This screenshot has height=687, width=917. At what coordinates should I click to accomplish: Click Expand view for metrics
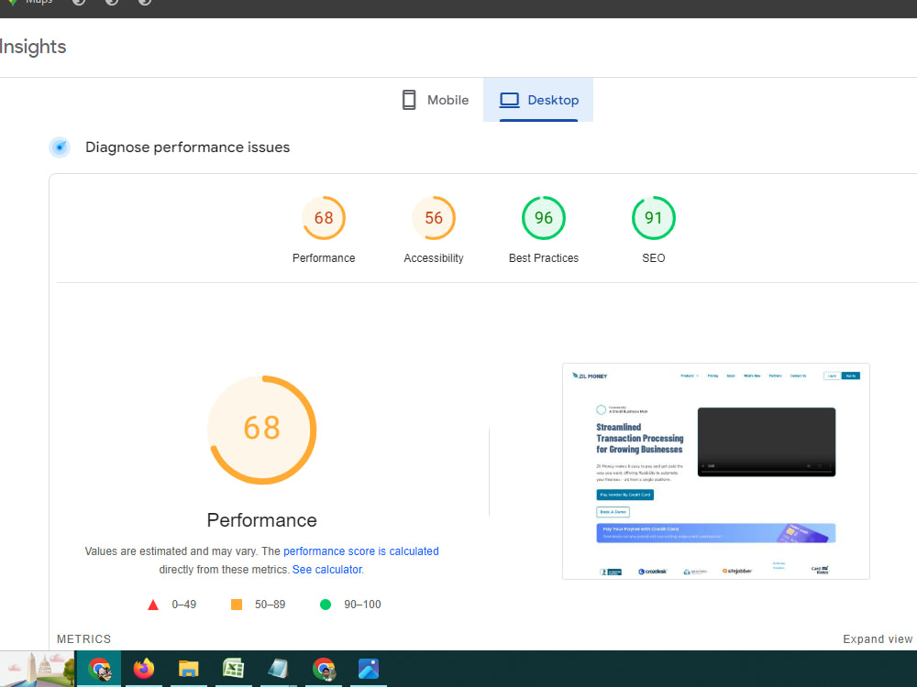point(878,639)
